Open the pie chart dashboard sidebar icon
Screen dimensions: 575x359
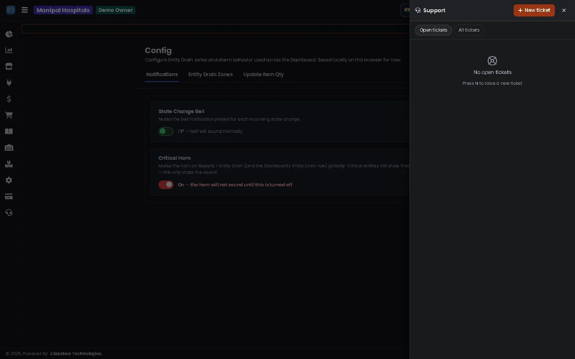click(9, 34)
